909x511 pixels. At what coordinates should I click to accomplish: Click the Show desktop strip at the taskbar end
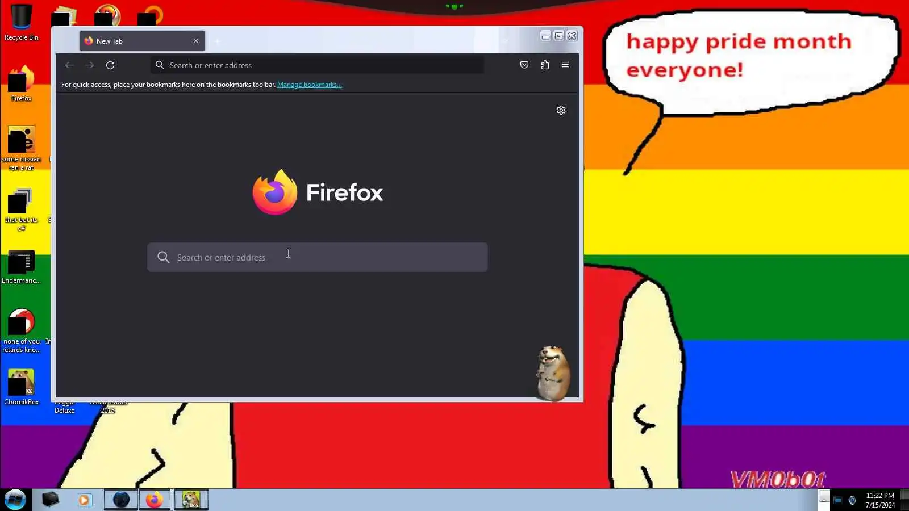905,500
